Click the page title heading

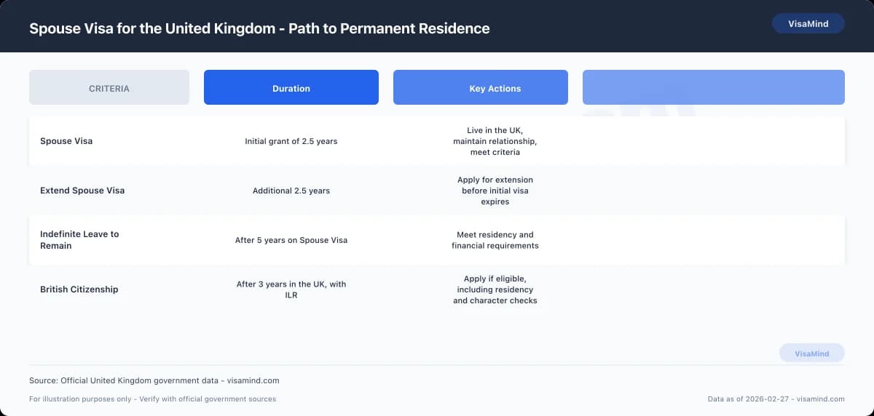click(259, 29)
